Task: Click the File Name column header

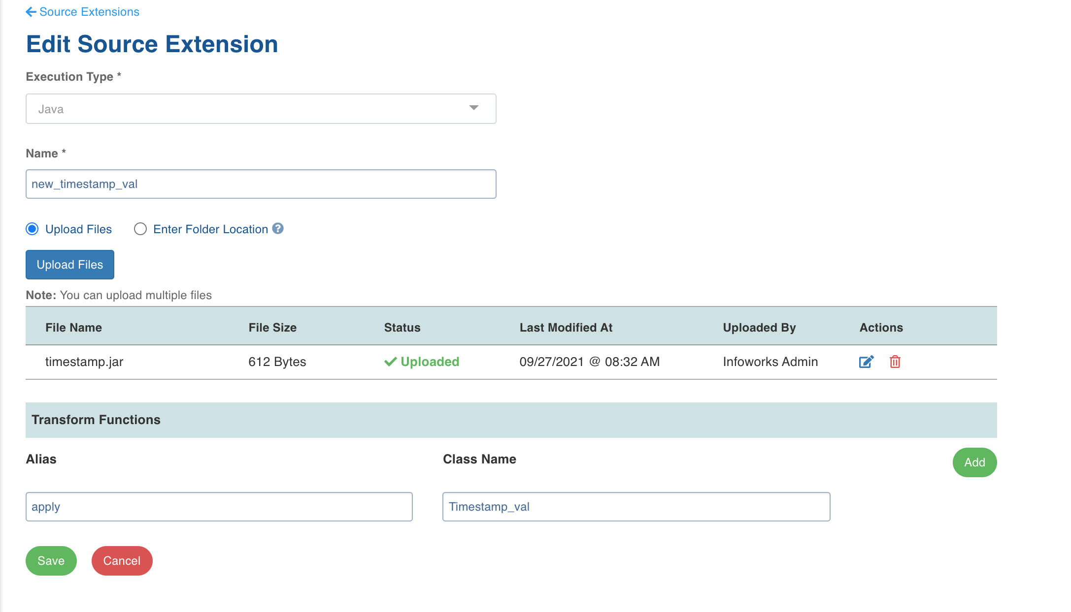Action: (73, 328)
